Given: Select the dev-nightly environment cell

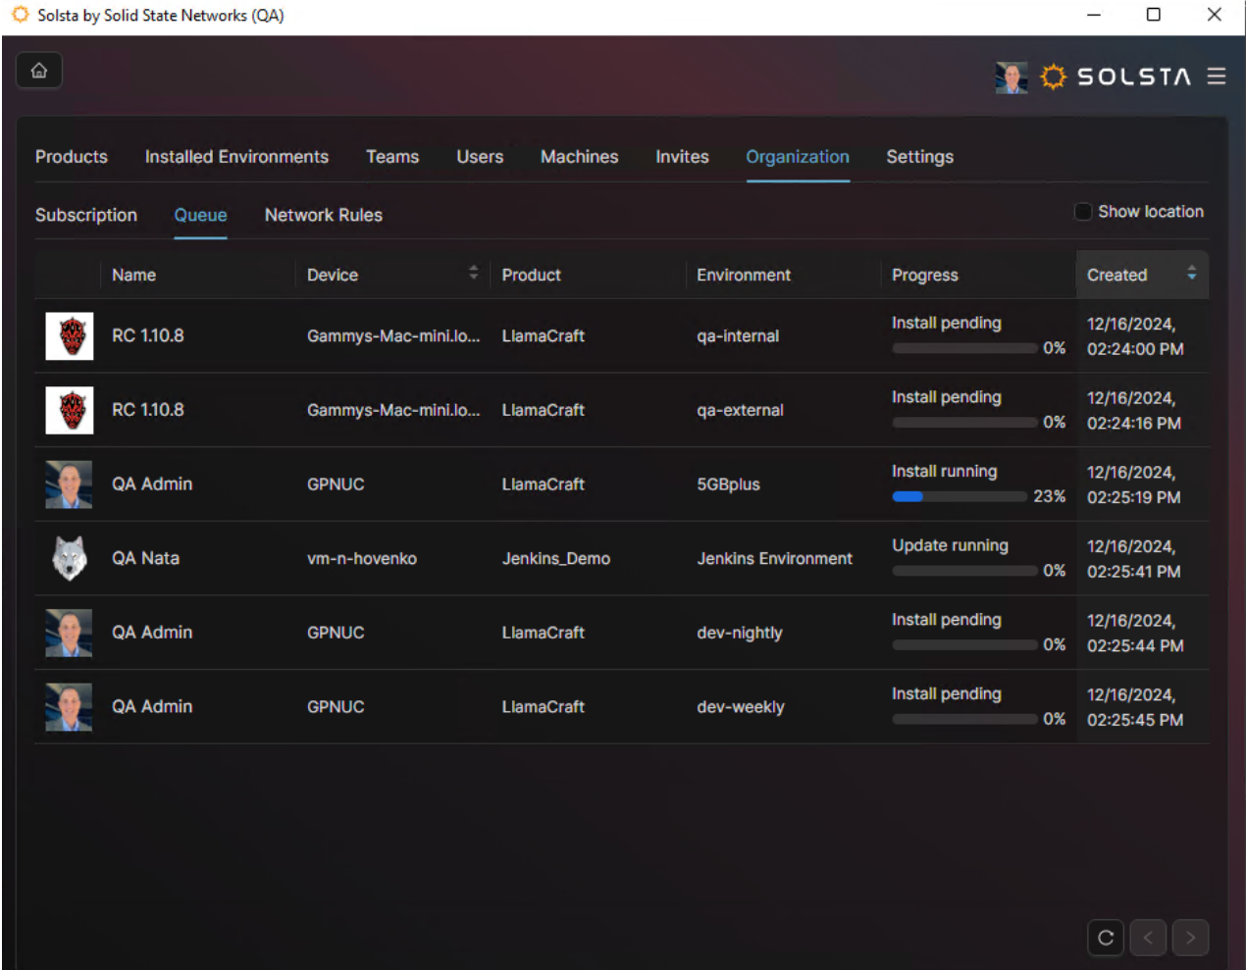Looking at the screenshot, I should coord(740,633).
